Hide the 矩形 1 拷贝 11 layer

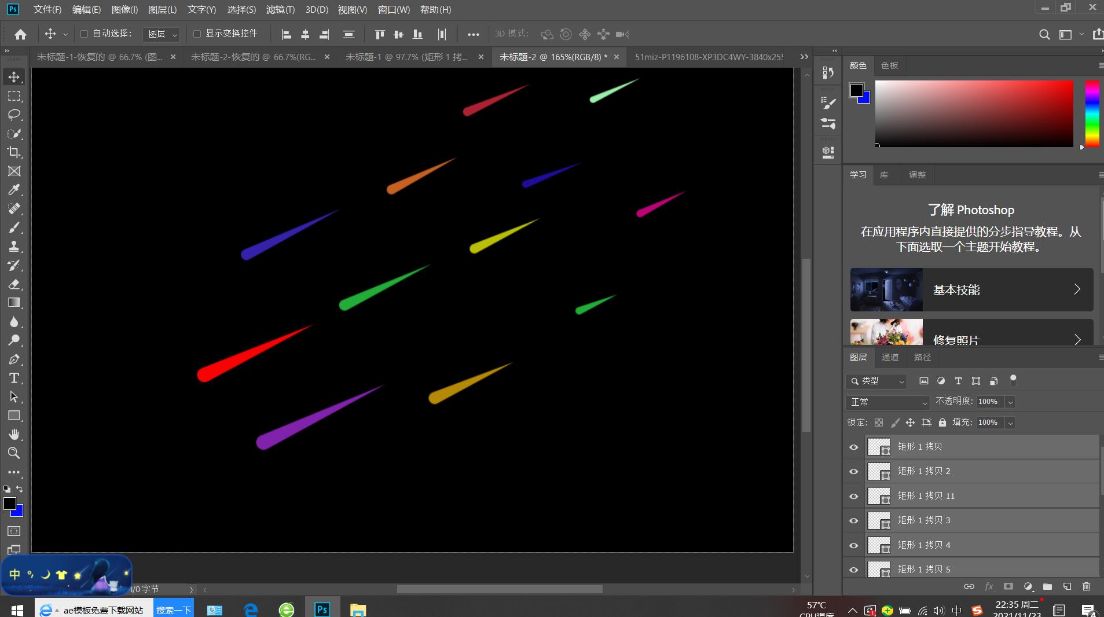coord(854,496)
